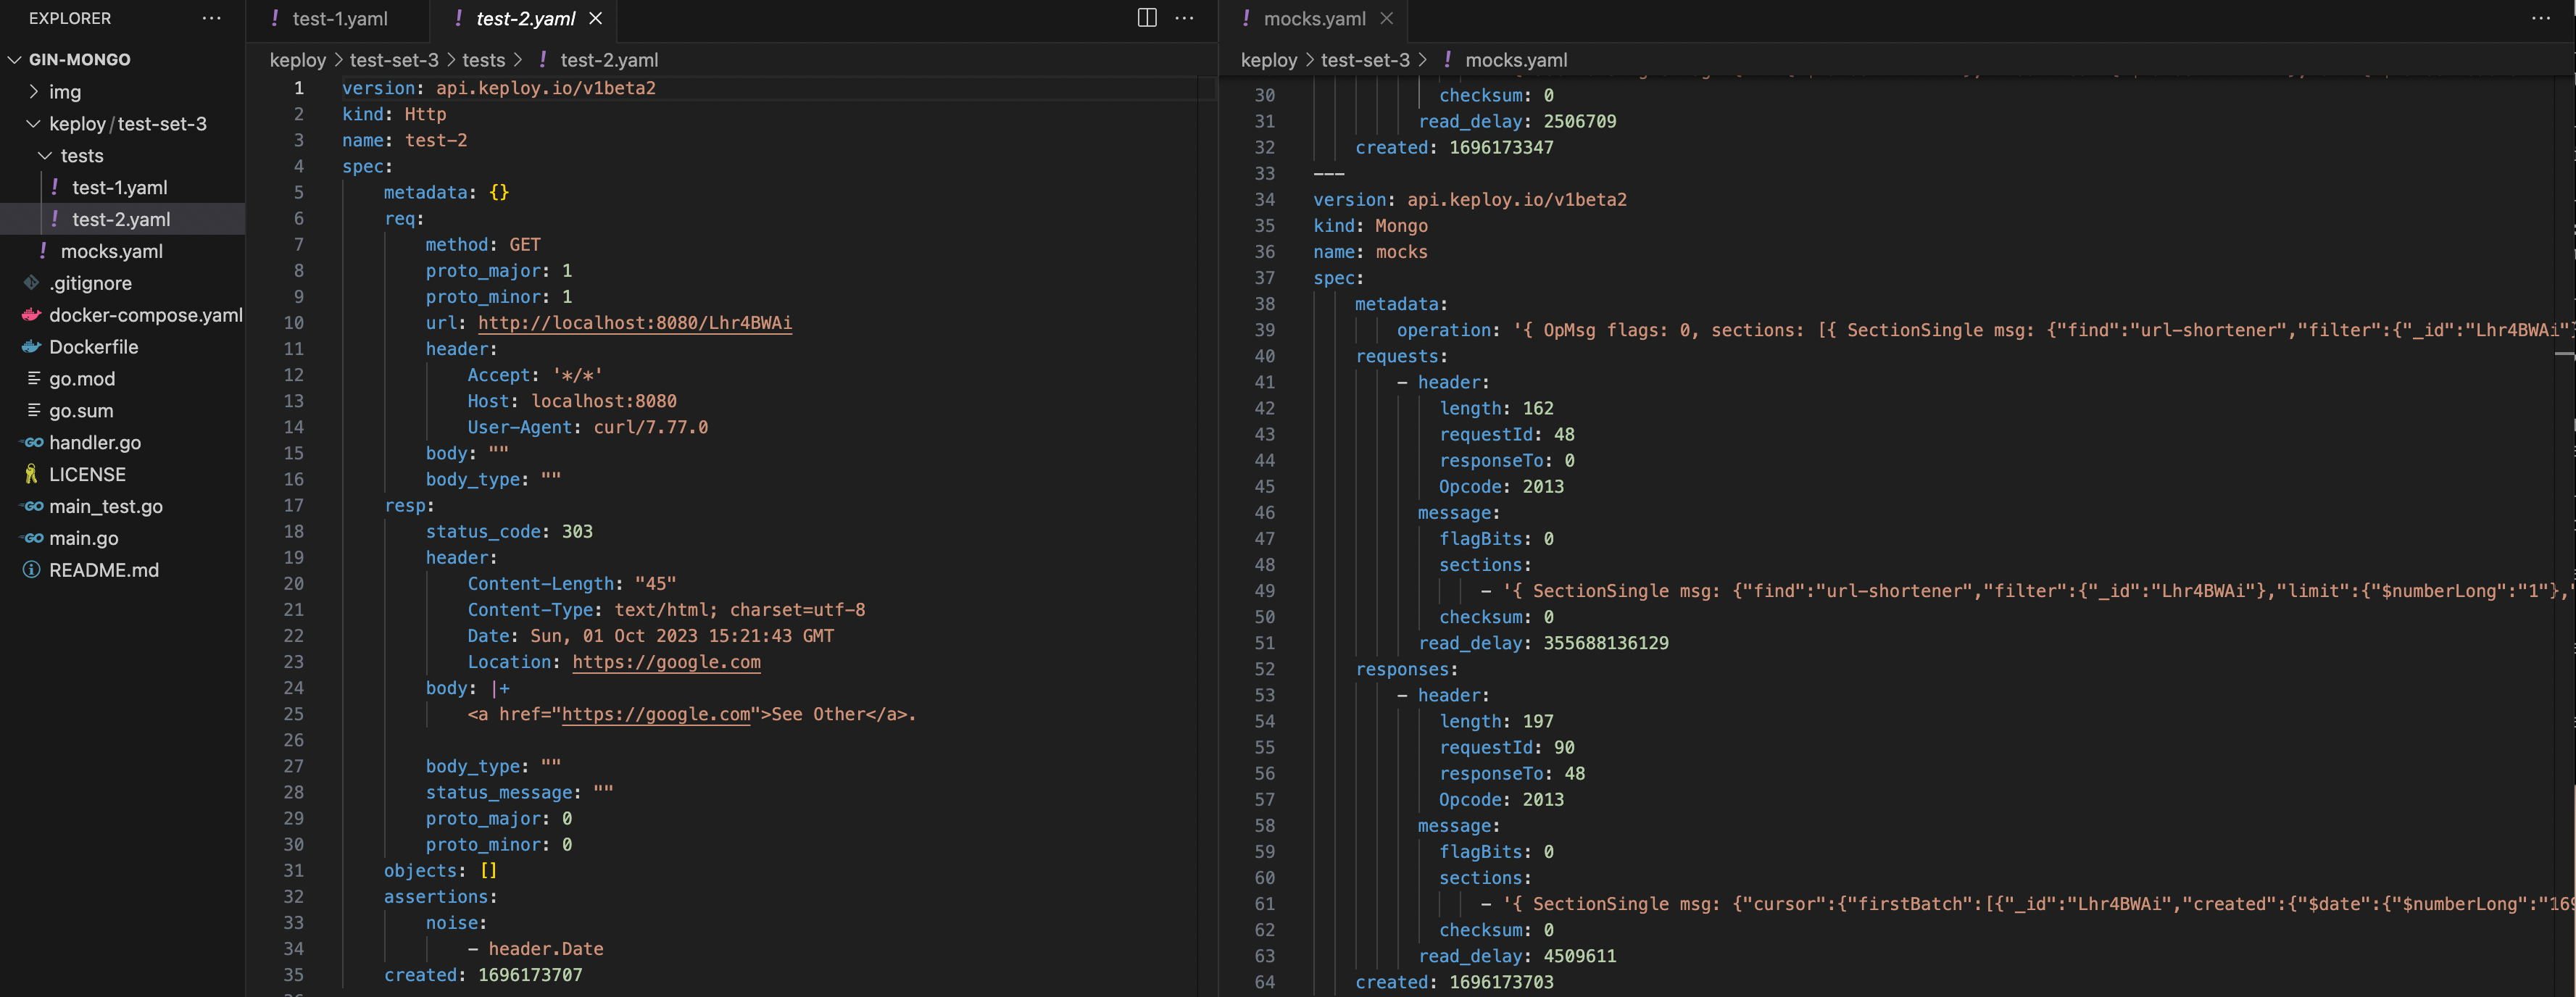
Task: Click the lines icon beside go.sum
Action: [33, 410]
